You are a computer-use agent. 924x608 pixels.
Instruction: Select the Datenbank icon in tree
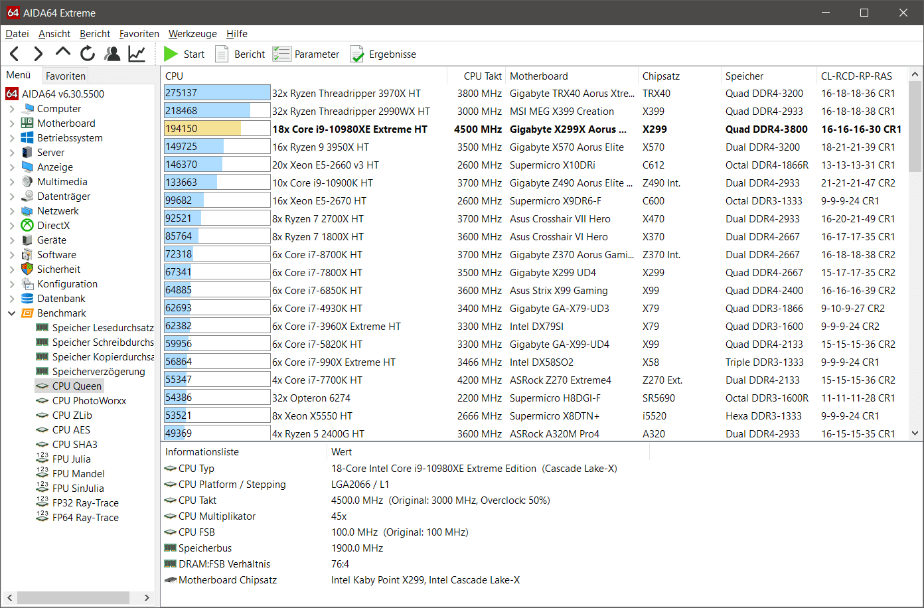point(27,299)
